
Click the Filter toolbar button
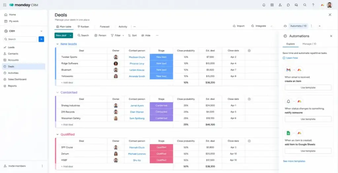click(x=116, y=35)
